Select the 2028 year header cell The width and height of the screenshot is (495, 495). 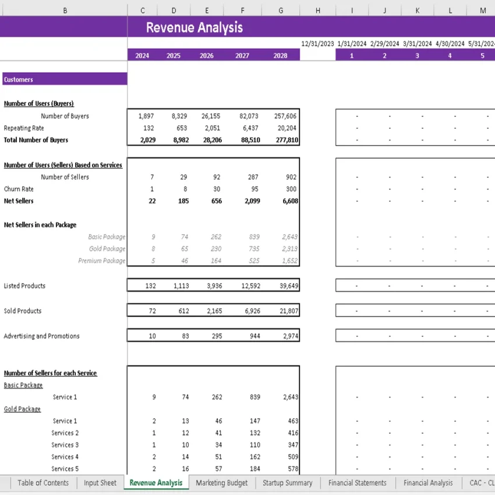[x=281, y=55]
